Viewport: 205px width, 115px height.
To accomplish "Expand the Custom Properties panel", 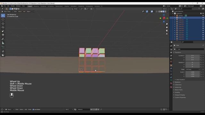I will tap(180, 97).
